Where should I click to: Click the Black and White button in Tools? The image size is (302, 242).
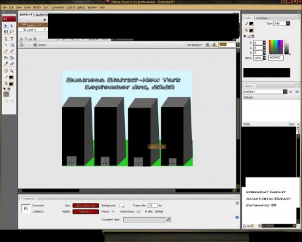pos(5,89)
